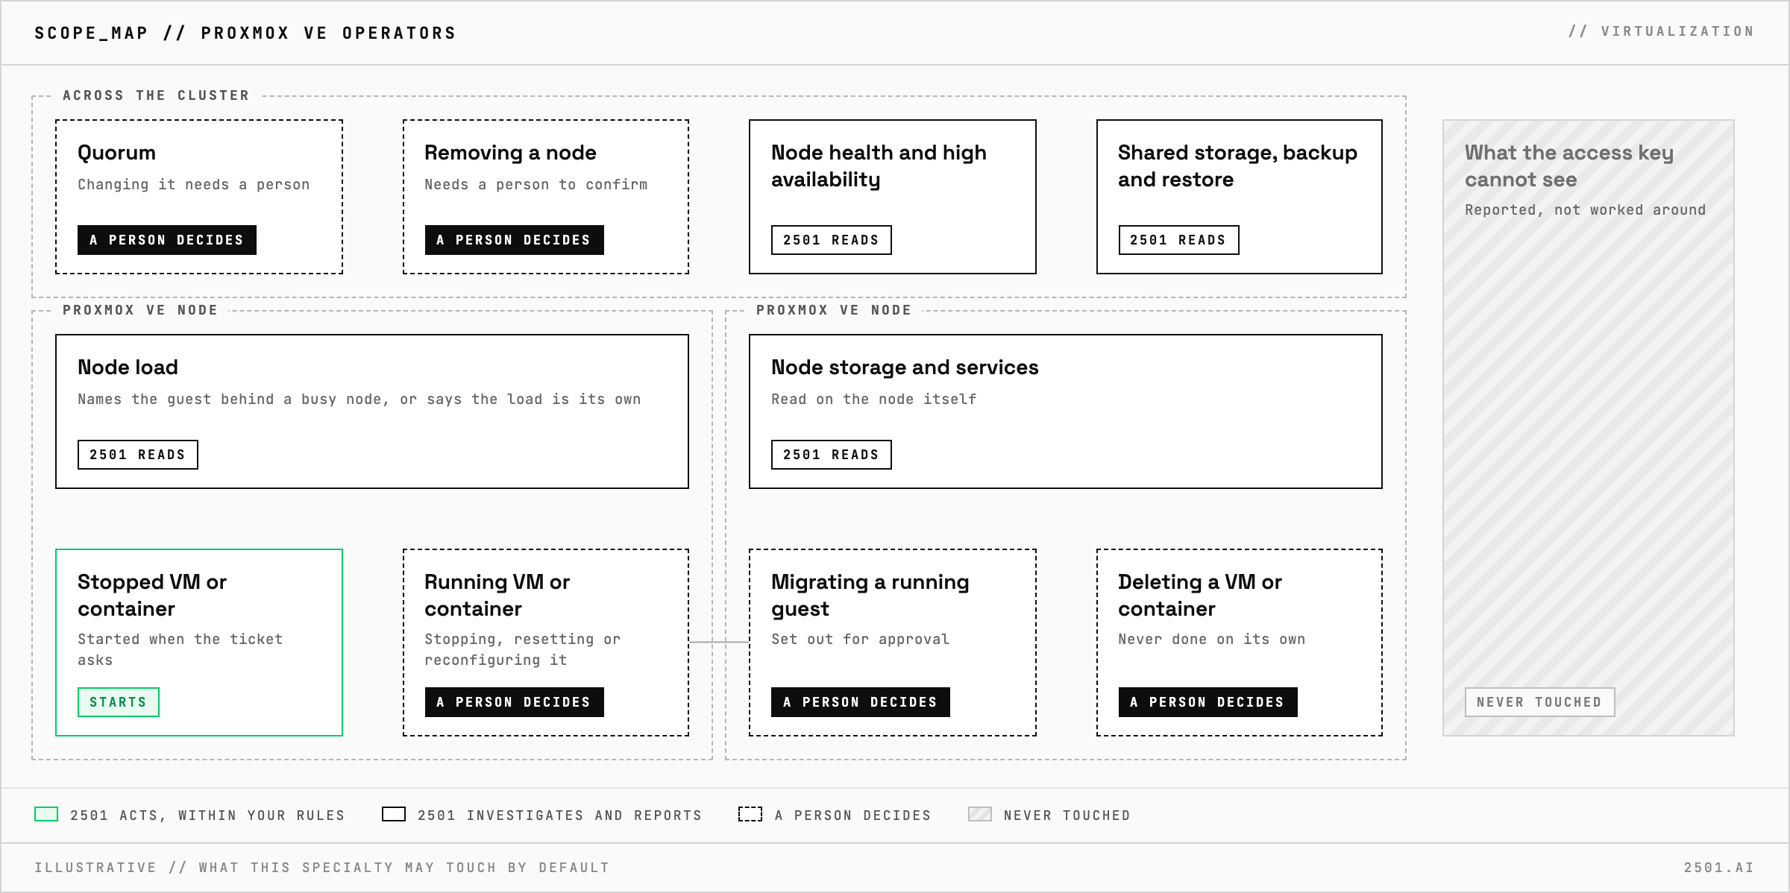Click the SCOPE_MAP // PROXMOX VE OPERATORS header
The width and height of the screenshot is (1790, 893).
(245, 33)
